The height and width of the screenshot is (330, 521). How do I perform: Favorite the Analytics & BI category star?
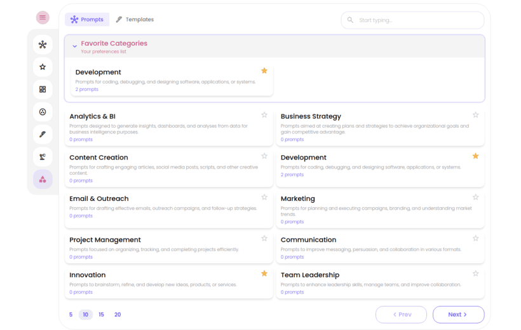(264, 115)
